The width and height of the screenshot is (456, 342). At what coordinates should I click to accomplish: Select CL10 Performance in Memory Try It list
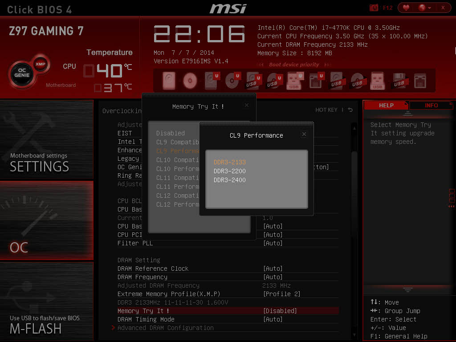click(178, 169)
